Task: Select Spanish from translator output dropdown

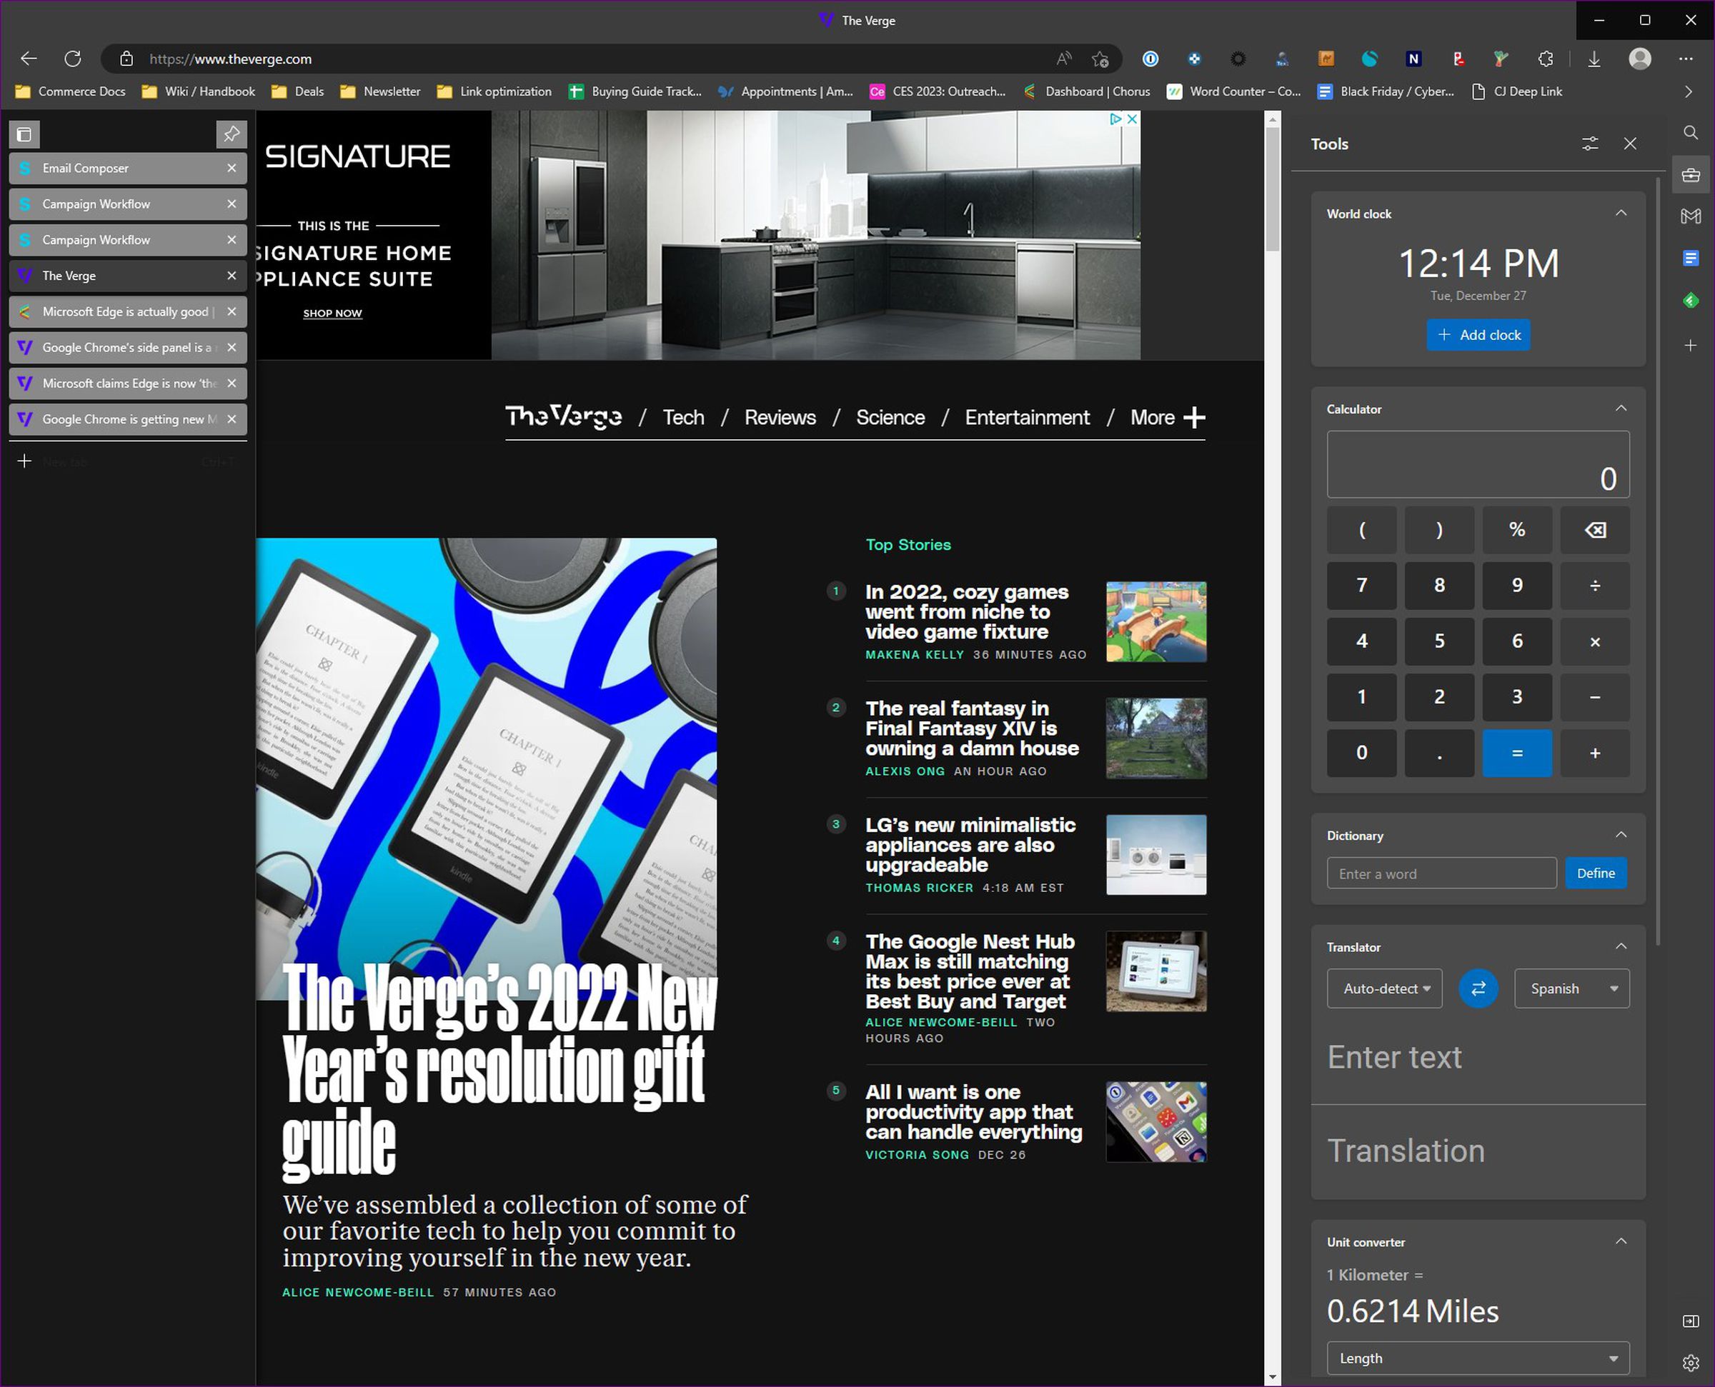Action: [x=1569, y=988]
